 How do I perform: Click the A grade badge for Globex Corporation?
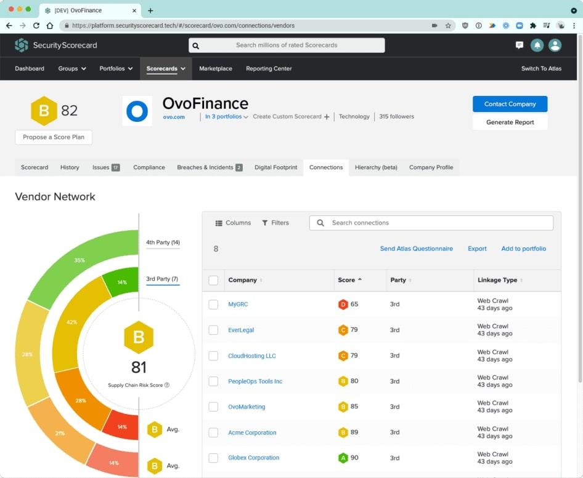pyautogui.click(x=343, y=458)
